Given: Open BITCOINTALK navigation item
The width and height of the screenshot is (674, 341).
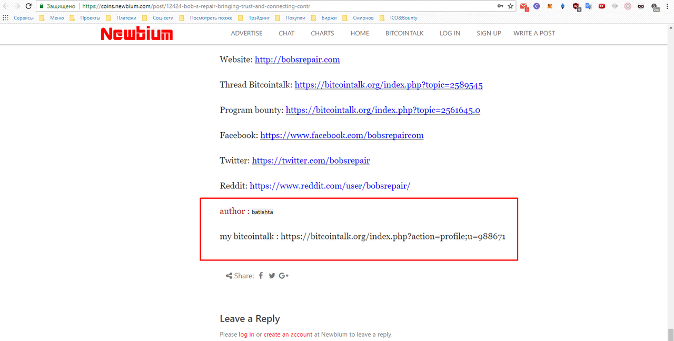Looking at the screenshot, I should point(404,33).
